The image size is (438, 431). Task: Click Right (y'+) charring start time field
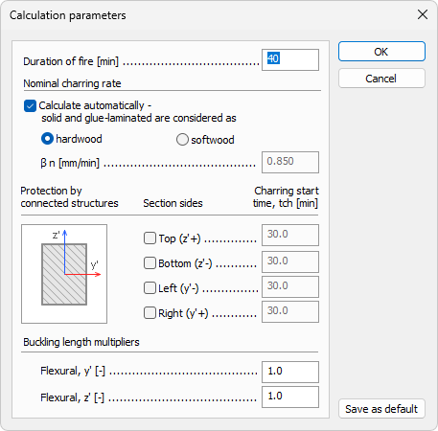(x=290, y=311)
